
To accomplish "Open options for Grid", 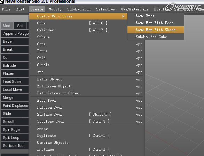I will tap(139, 58).
